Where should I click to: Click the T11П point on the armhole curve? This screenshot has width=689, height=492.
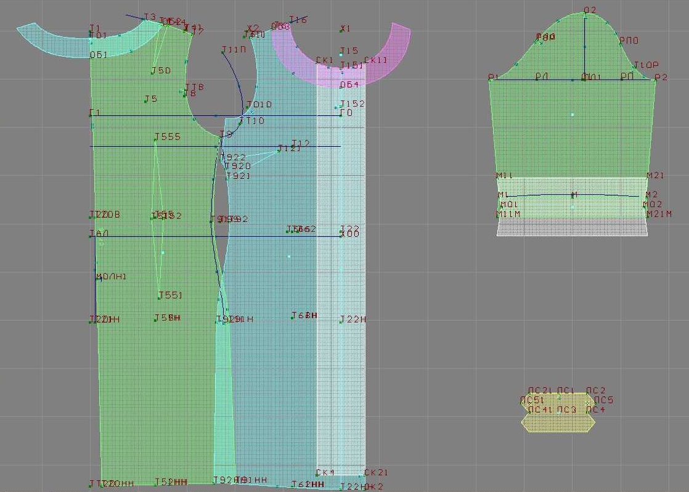(x=223, y=53)
